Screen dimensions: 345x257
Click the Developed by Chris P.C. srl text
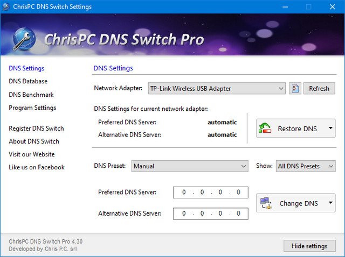tap(43, 249)
